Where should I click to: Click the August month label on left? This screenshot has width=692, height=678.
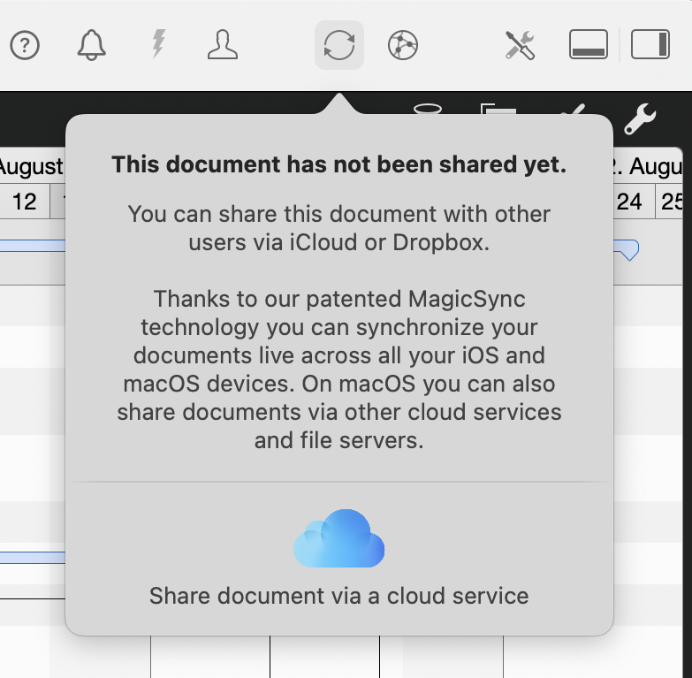point(31,166)
